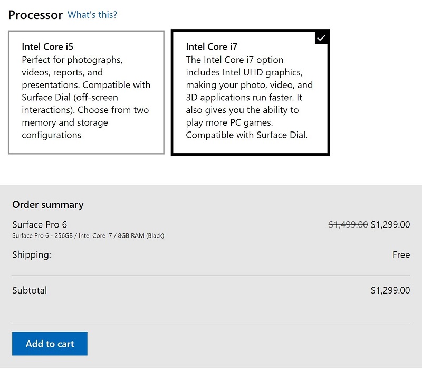The width and height of the screenshot is (422, 369).
Task: Click the checkmark badge on the i7 card
Action: coord(321,37)
